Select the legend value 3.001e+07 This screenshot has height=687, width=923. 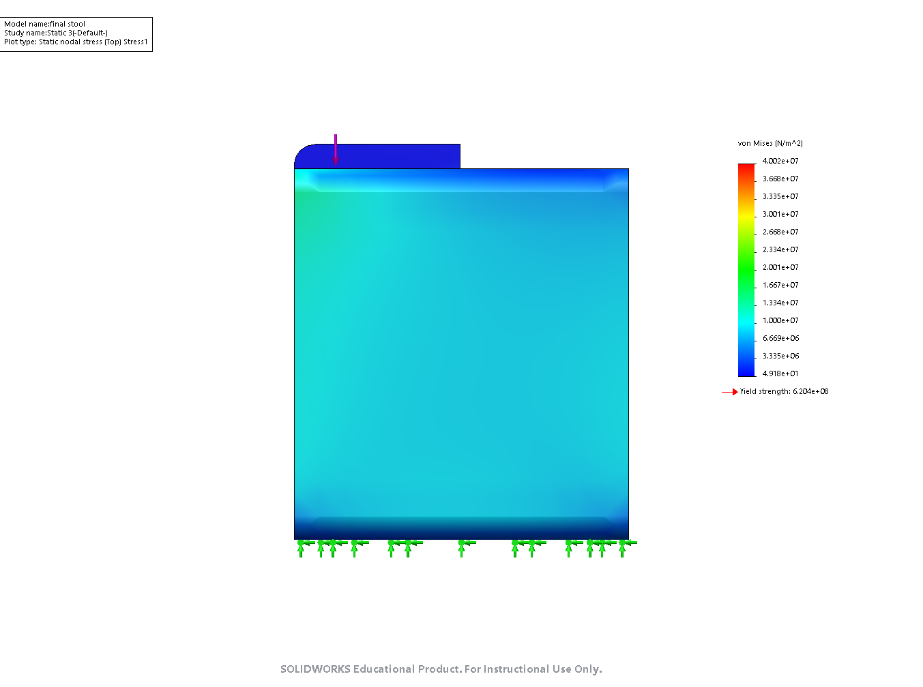click(780, 214)
